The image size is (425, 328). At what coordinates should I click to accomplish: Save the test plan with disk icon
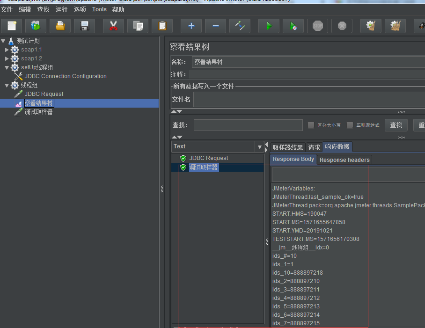coord(84,26)
